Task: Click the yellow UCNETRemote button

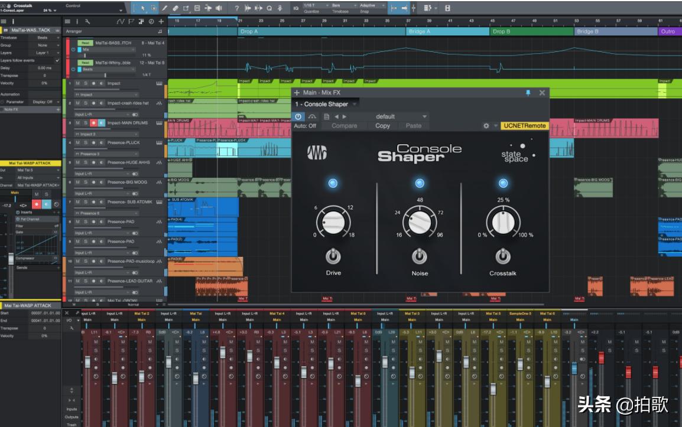Action: coord(524,126)
